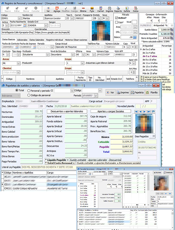Open the Periodo dropdown in Papeletas window
The width and height of the screenshot is (175, 230).
point(96,96)
